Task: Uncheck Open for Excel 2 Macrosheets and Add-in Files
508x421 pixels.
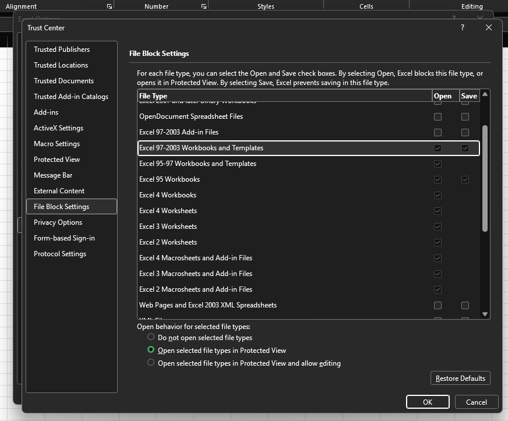Action: pos(438,289)
